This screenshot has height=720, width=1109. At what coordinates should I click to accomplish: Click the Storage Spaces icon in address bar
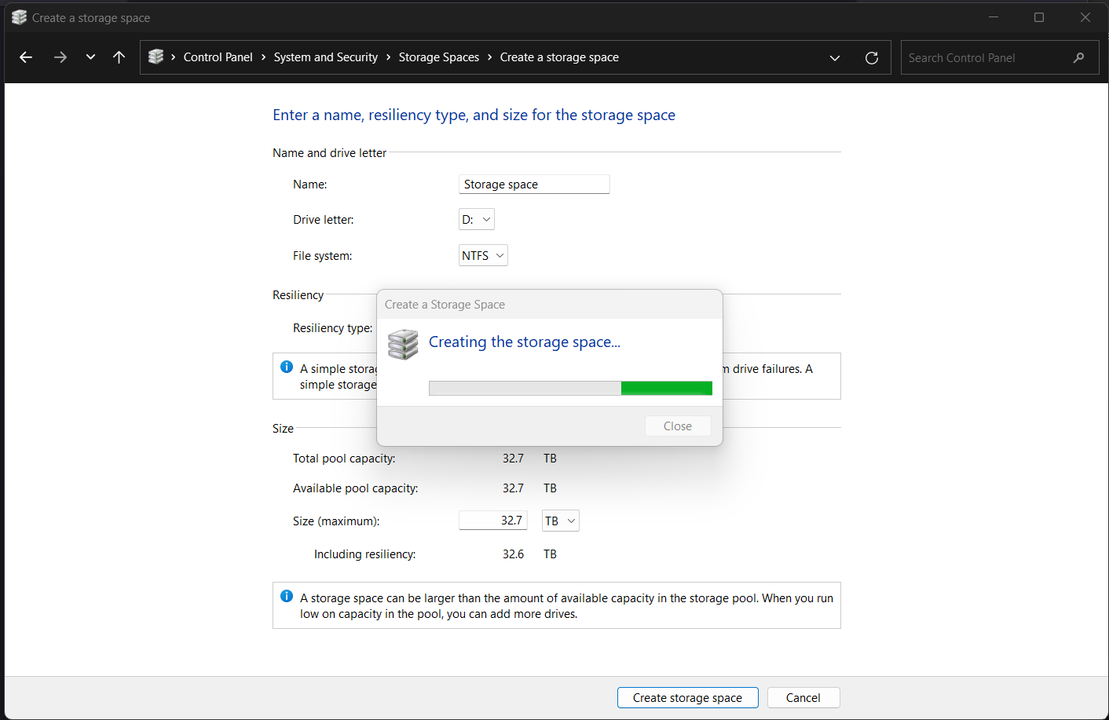(156, 57)
